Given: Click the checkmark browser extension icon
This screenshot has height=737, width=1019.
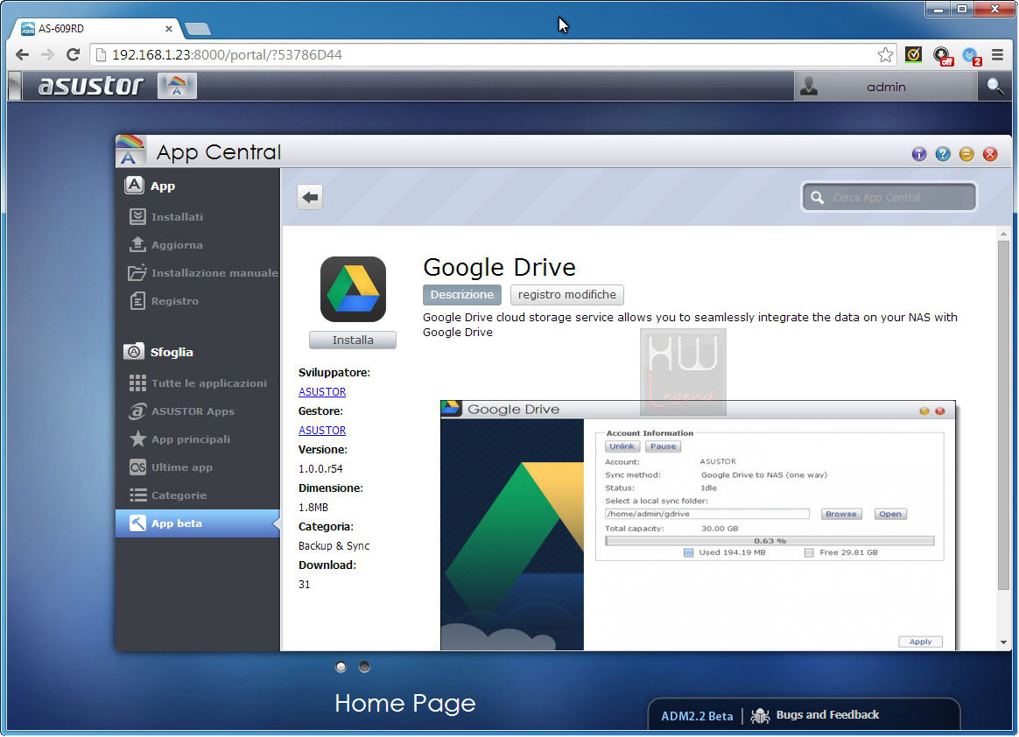Looking at the screenshot, I should click(x=913, y=54).
